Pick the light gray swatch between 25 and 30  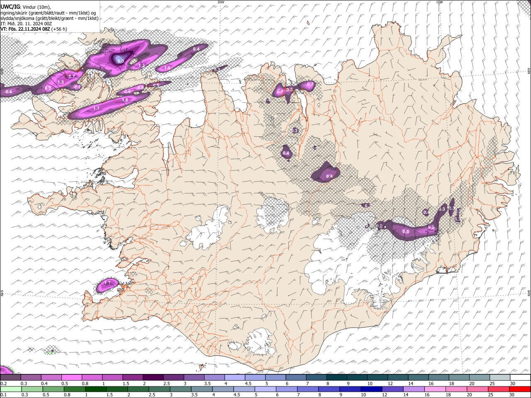pos(500,377)
